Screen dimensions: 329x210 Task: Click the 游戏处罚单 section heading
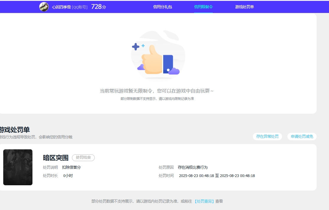[x=15, y=130]
